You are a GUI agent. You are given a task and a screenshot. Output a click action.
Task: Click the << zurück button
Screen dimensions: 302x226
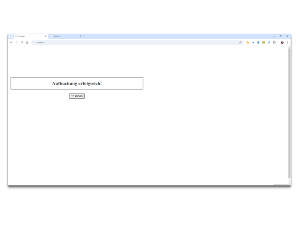click(77, 96)
